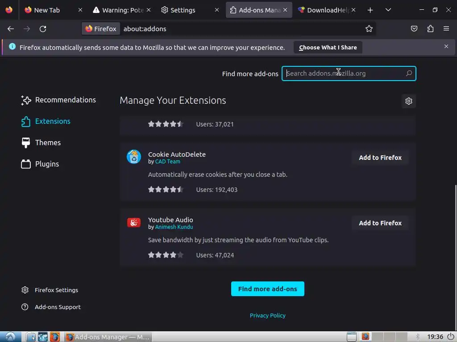The image size is (457, 342).
Task: Add Youtube Audio to Firefox
Action: pyautogui.click(x=380, y=223)
